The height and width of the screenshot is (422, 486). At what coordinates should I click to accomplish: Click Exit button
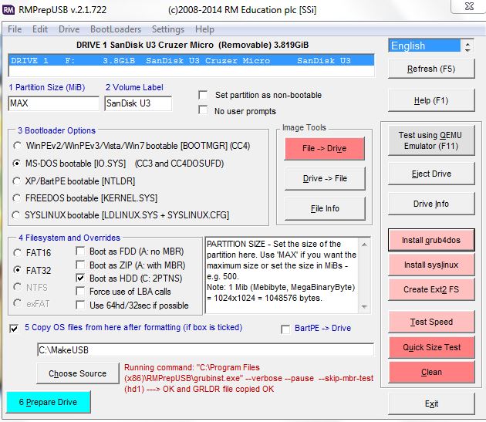(431, 403)
